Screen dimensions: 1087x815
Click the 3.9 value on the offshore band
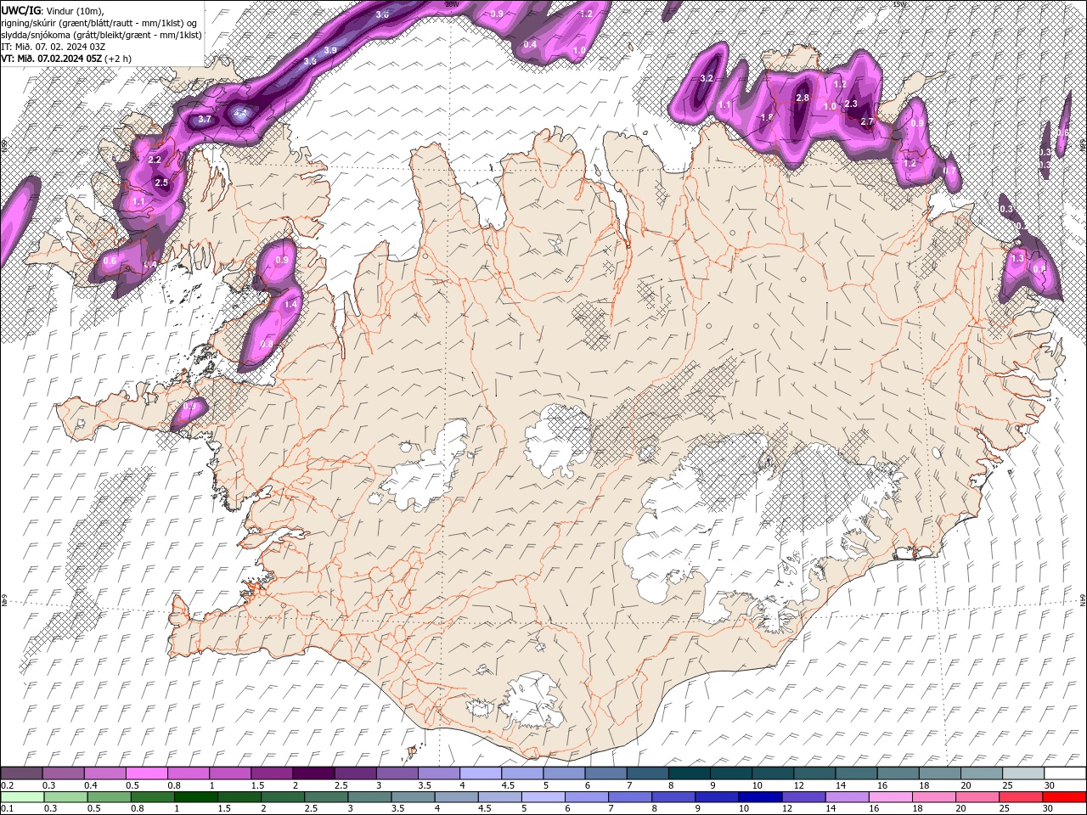pyautogui.click(x=330, y=50)
